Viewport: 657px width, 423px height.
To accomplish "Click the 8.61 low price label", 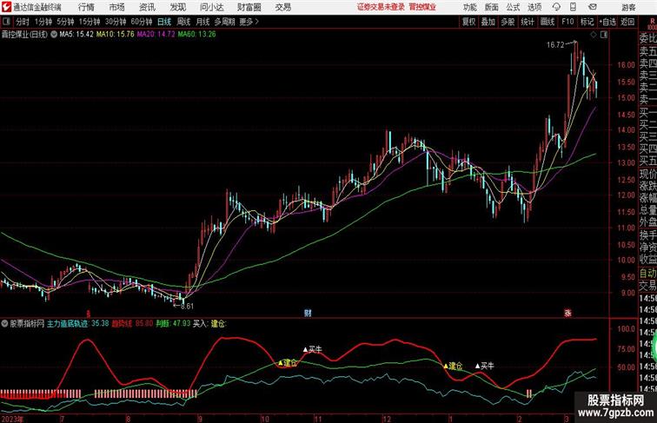I will click(x=187, y=306).
